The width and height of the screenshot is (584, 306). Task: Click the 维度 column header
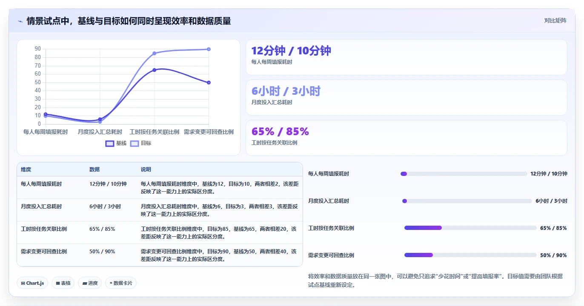pos(26,170)
